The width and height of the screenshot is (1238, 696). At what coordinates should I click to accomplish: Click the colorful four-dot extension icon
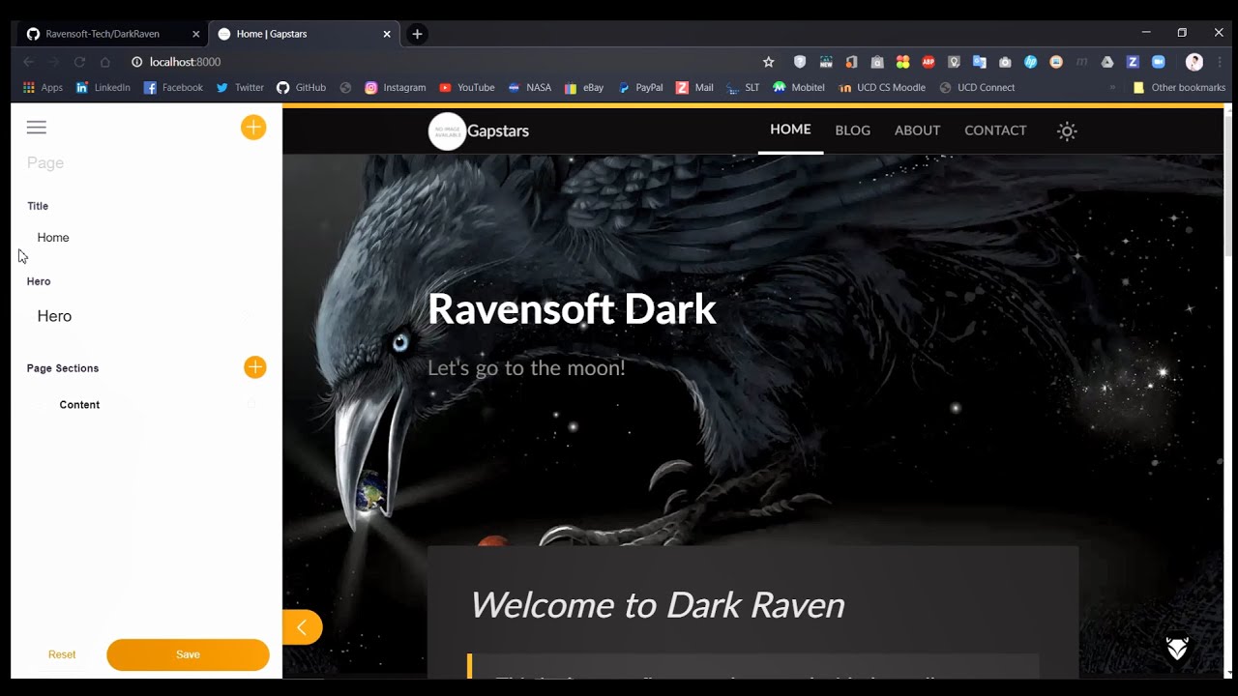pos(903,62)
